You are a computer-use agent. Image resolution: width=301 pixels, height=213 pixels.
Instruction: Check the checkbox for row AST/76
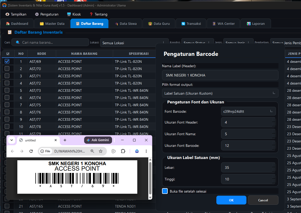[7, 112]
